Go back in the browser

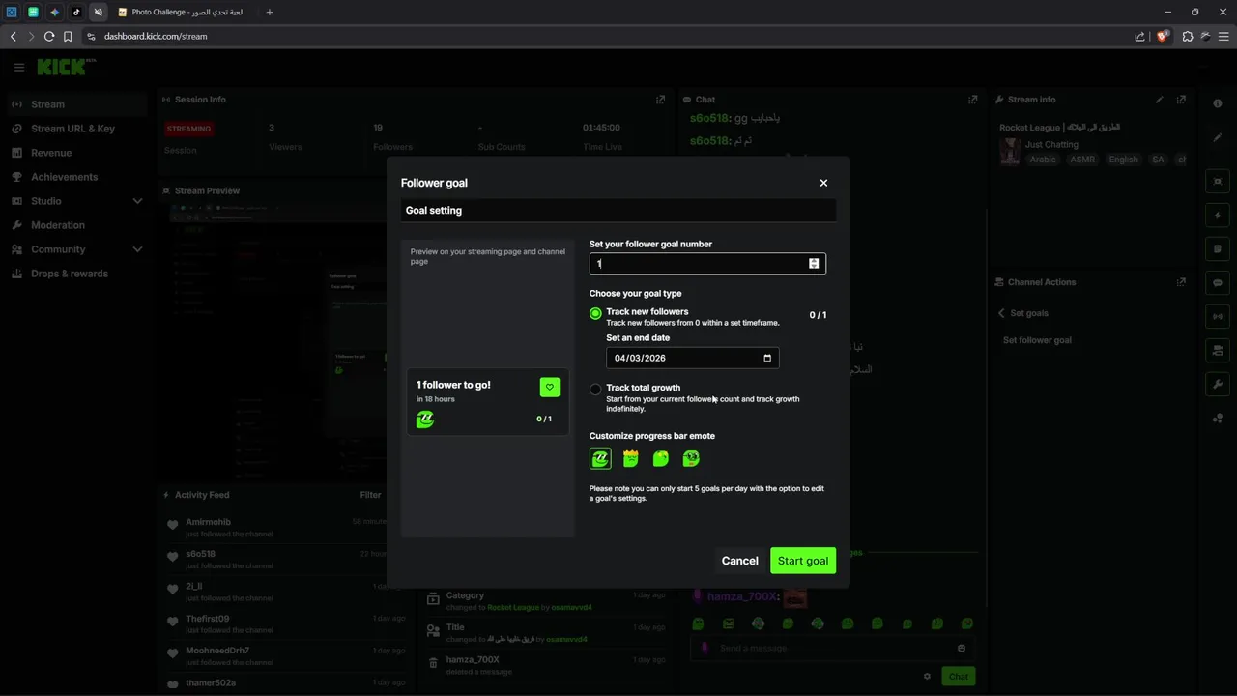(13, 36)
